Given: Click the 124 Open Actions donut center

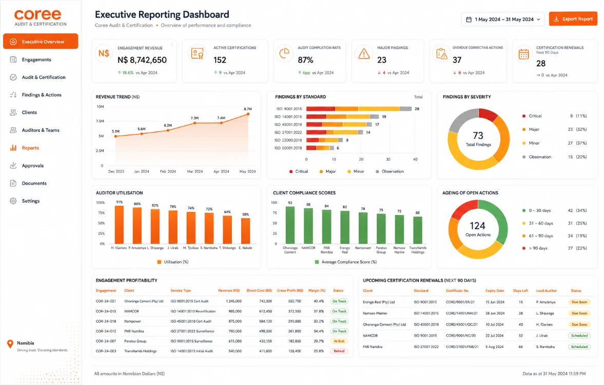Looking at the screenshot, I should (x=478, y=229).
